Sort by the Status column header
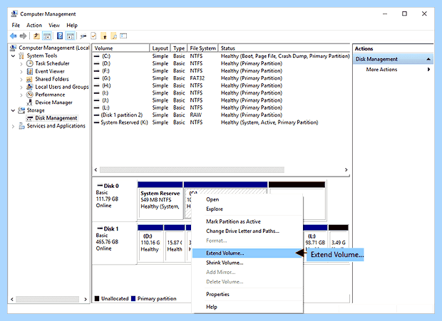442x321 pixels. pyautogui.click(x=284, y=48)
